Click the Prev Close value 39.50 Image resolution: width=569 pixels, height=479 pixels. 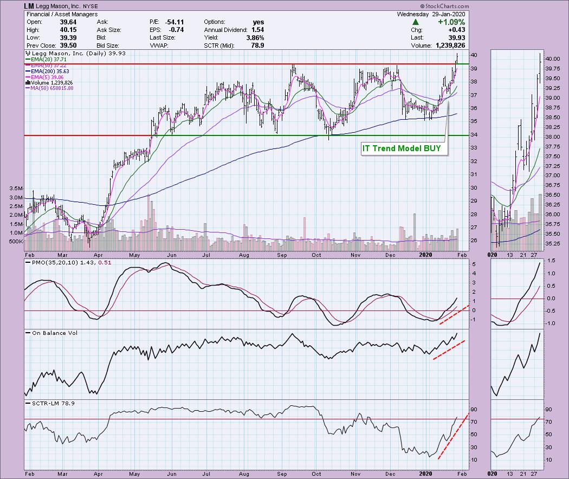68,46
